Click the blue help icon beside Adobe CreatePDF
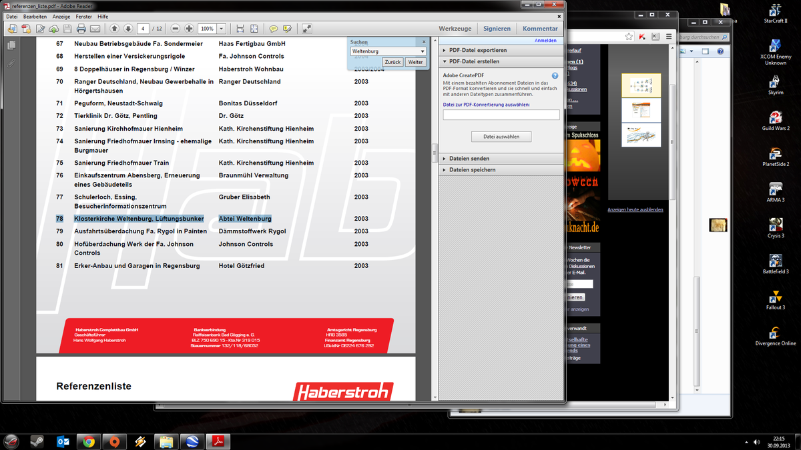The width and height of the screenshot is (801, 450). [x=555, y=76]
